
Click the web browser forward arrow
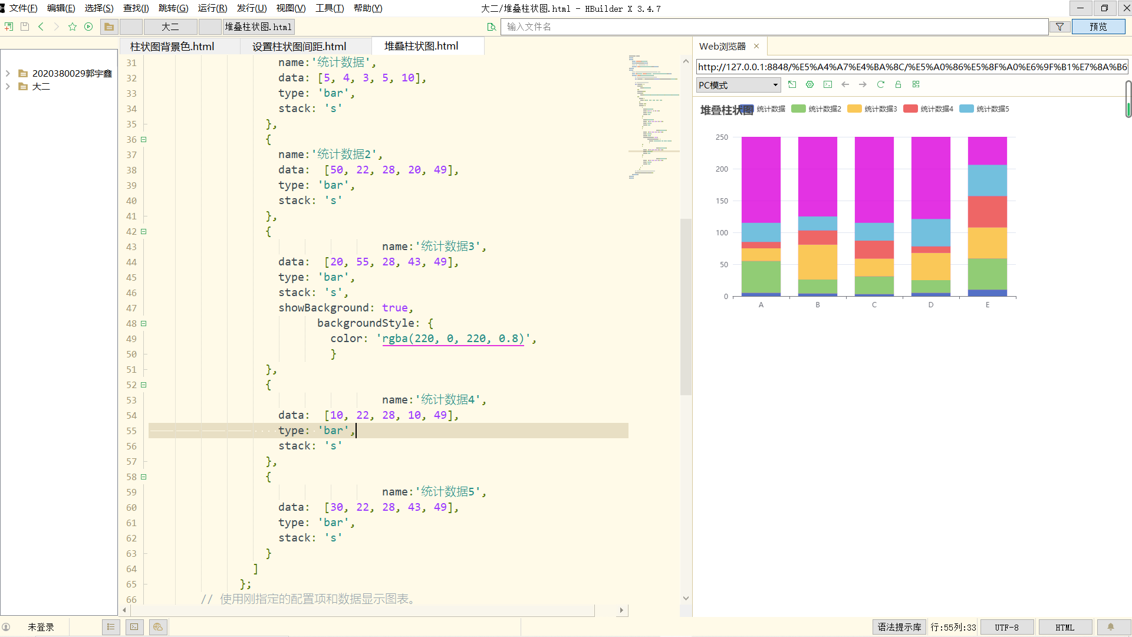coord(863,84)
